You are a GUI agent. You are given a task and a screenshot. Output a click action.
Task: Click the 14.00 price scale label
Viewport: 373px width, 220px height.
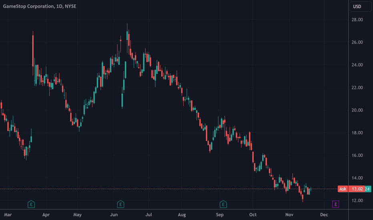coord(357,178)
